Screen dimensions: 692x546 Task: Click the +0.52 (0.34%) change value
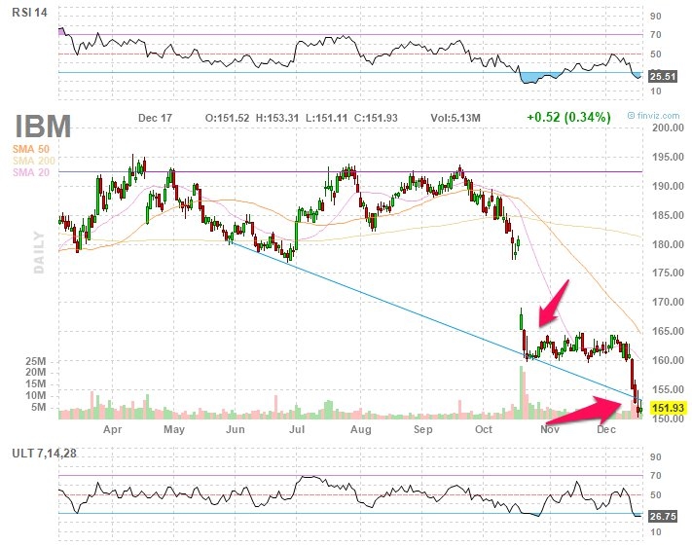tap(568, 117)
